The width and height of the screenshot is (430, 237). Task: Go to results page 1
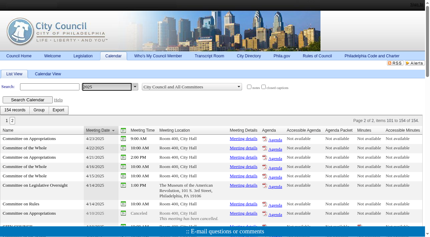(7, 121)
